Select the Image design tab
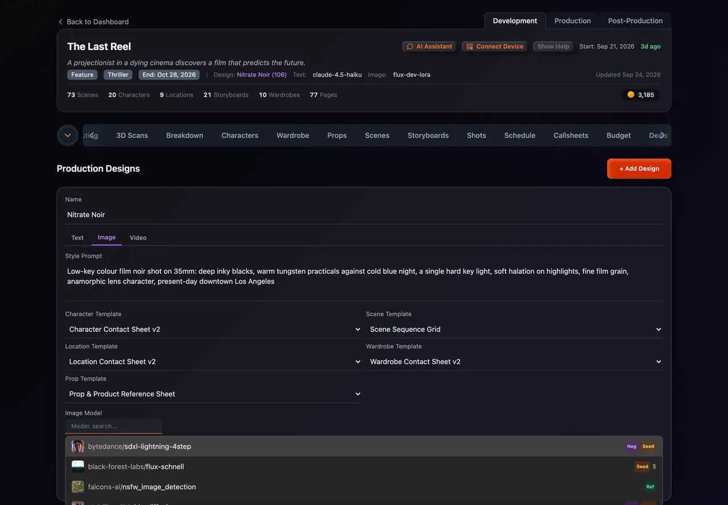728x505 pixels. click(x=106, y=237)
